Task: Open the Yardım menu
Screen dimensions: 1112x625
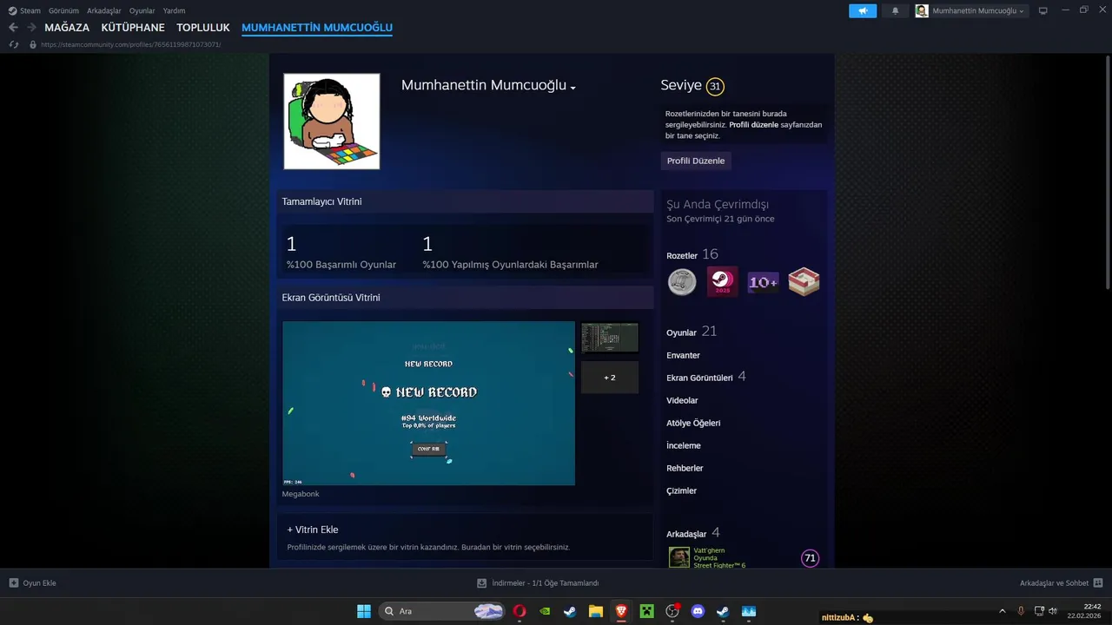Action: (x=174, y=10)
